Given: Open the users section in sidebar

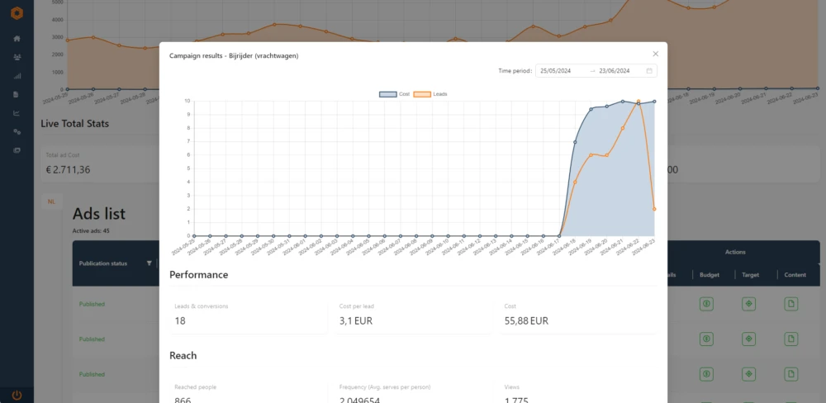Looking at the screenshot, I should 17,57.
